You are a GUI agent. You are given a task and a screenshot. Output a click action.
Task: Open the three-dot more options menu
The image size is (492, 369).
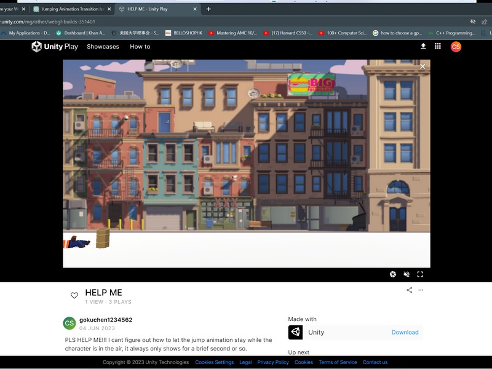tap(421, 290)
